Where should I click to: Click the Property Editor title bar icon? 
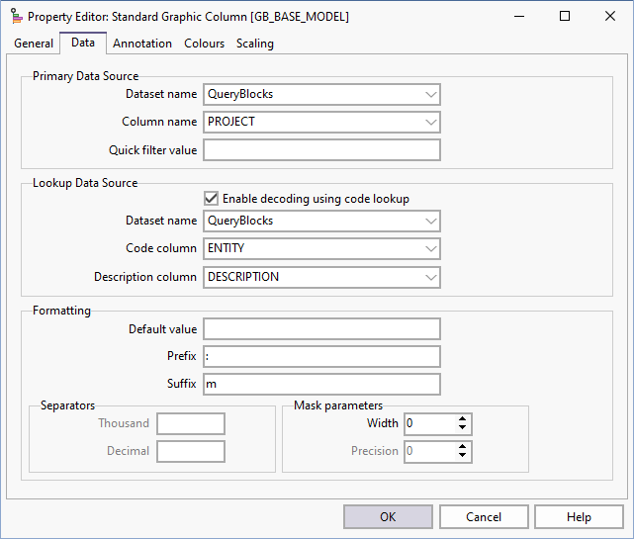(x=16, y=17)
